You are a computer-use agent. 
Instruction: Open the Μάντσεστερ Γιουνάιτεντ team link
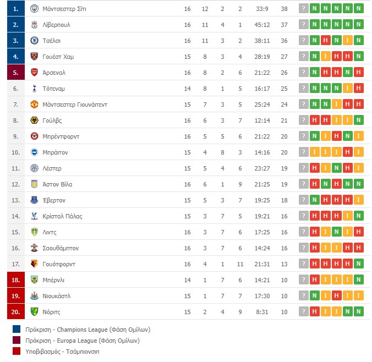pyautogui.click(x=75, y=105)
